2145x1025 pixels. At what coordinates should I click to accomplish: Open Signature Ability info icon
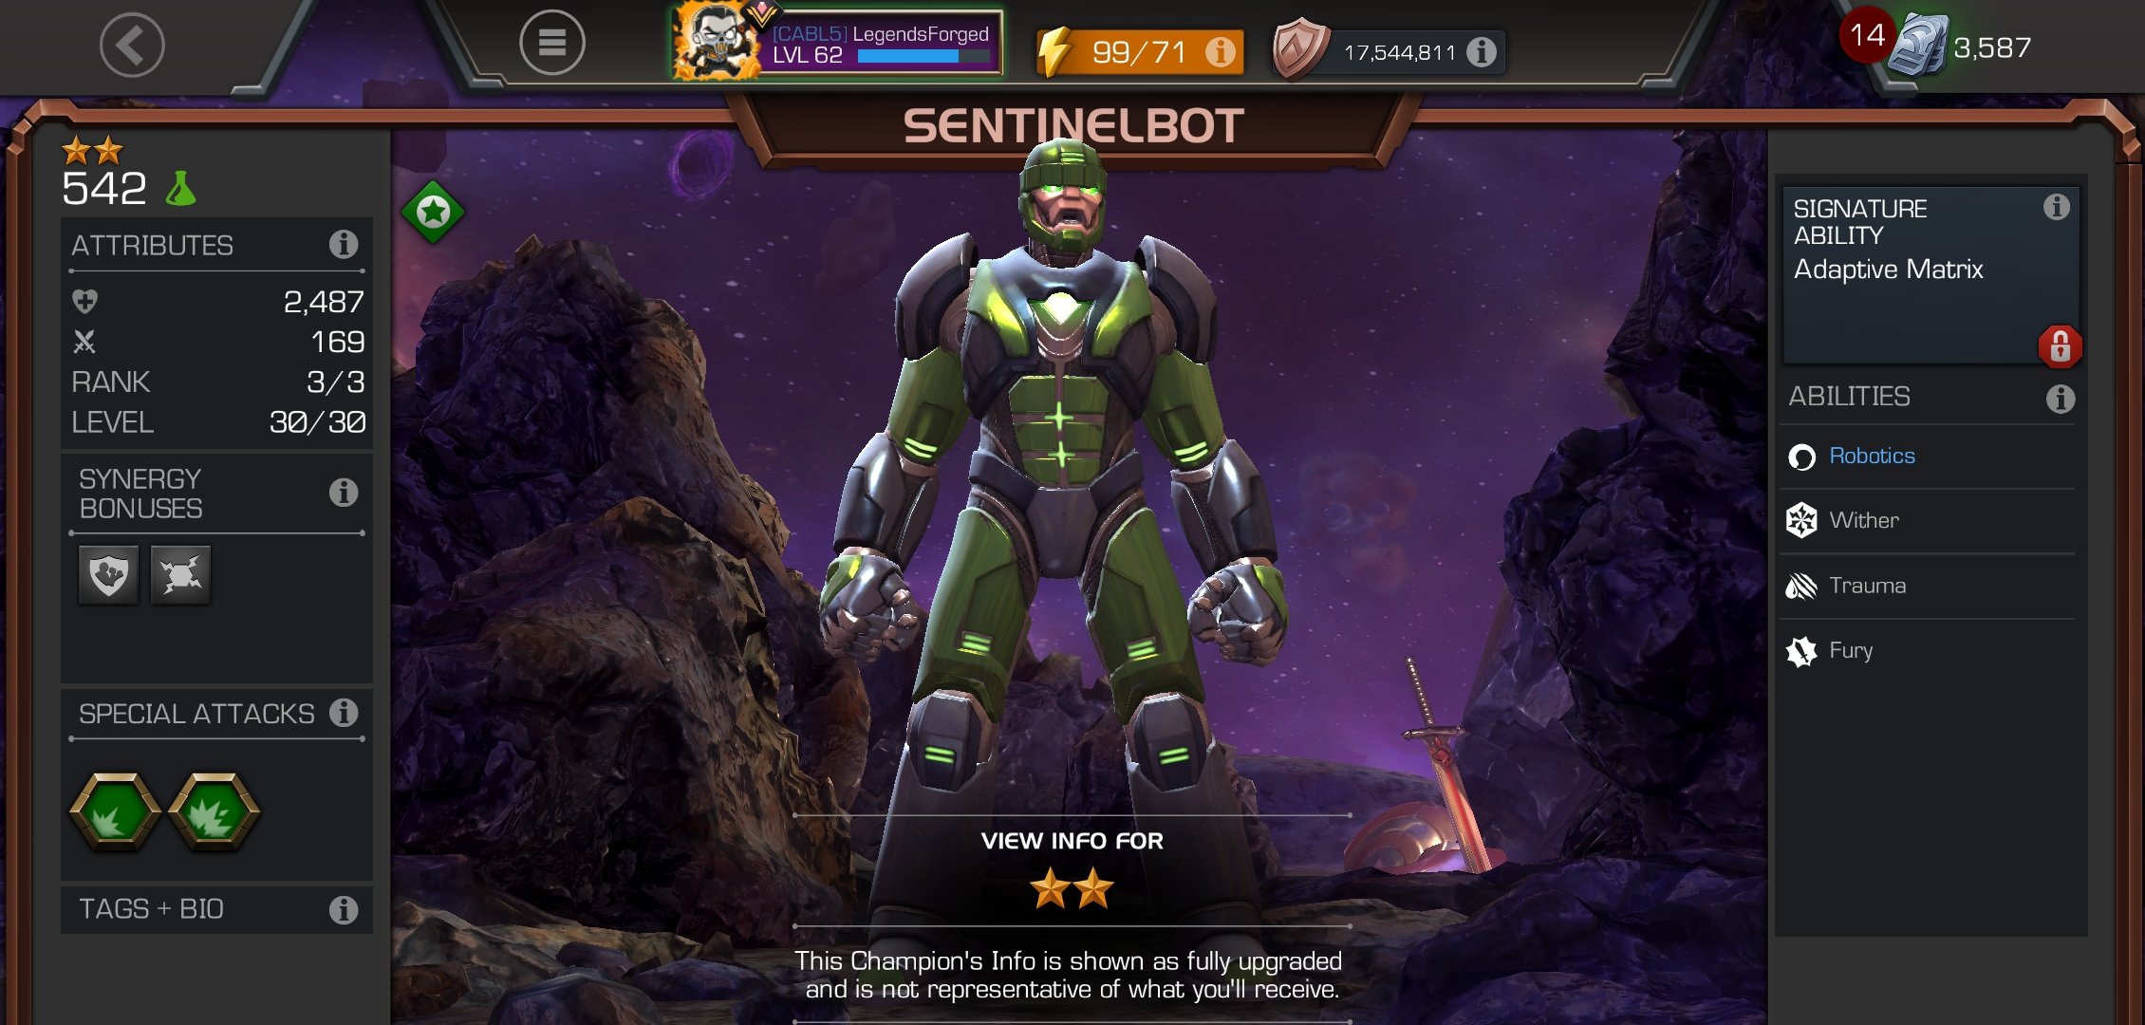pyautogui.click(x=2056, y=207)
